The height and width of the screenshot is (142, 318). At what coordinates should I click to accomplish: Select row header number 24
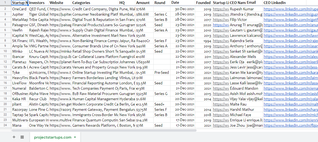coord(6,125)
